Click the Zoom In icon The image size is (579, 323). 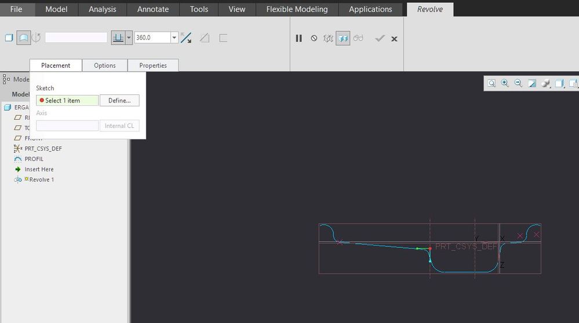(x=505, y=83)
